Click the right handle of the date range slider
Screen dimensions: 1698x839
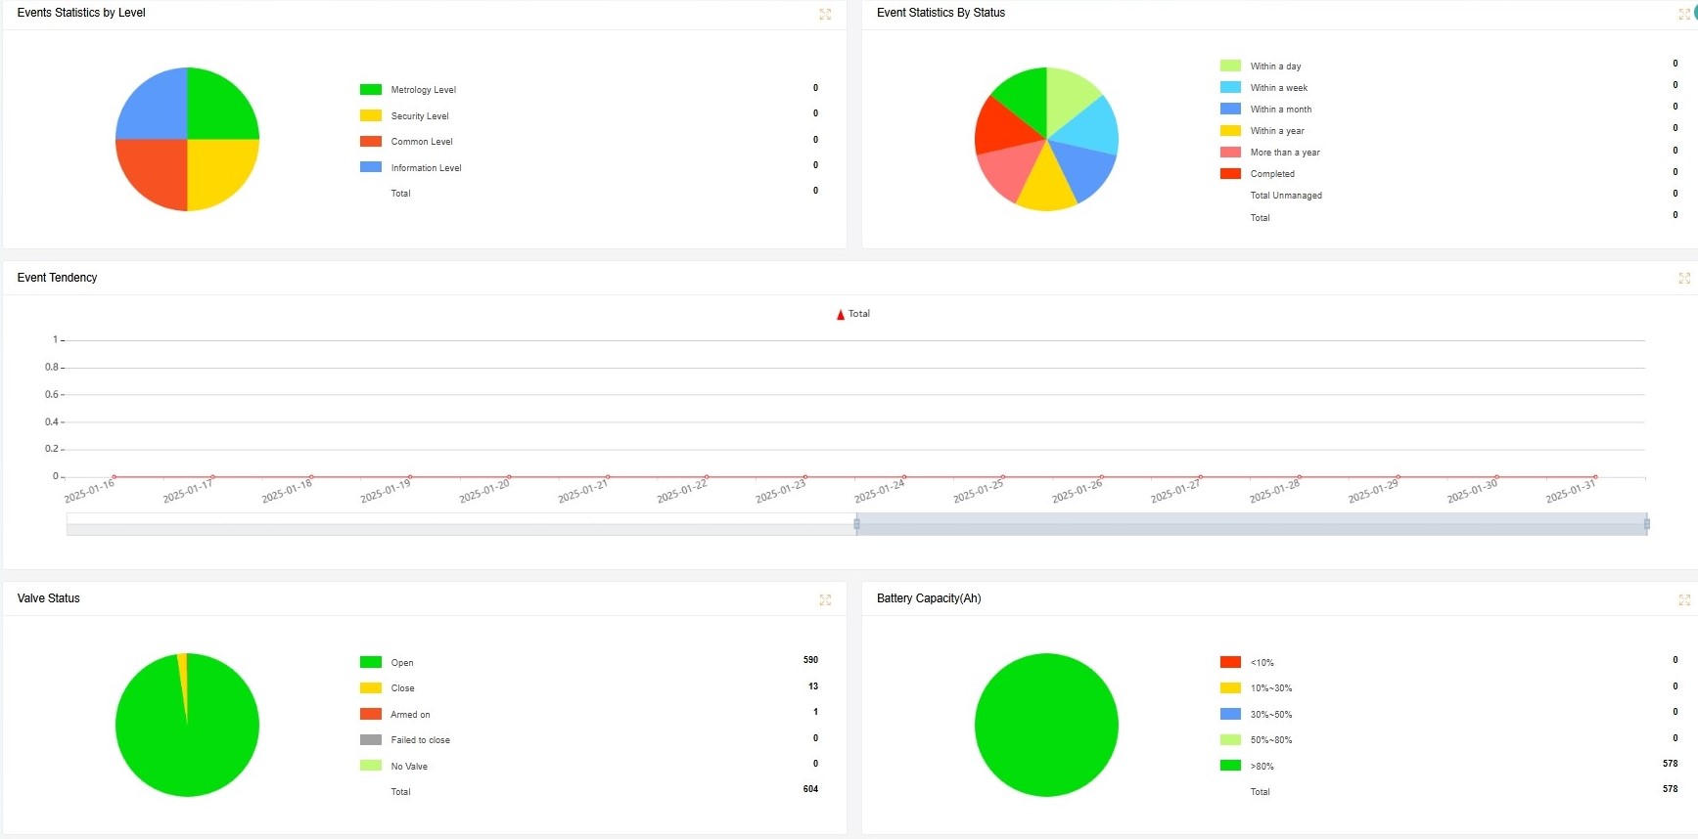coord(1647,524)
